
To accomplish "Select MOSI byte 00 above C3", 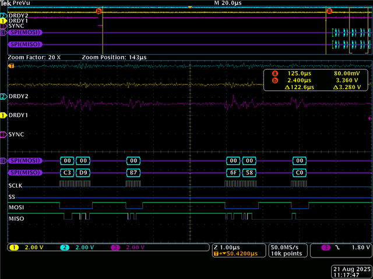I will [68, 160].
